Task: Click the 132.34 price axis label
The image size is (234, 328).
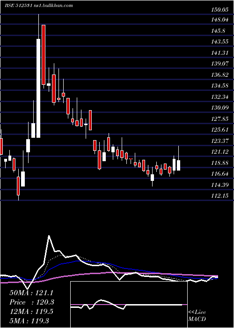Action: pyautogui.click(x=219, y=97)
